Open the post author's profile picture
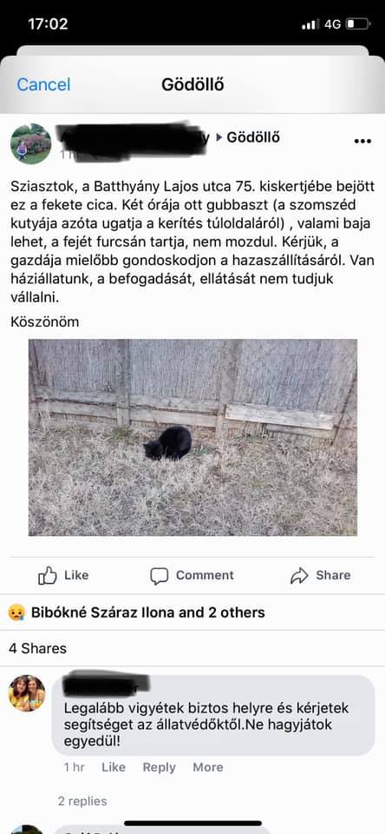The image size is (385, 834). tap(31, 143)
